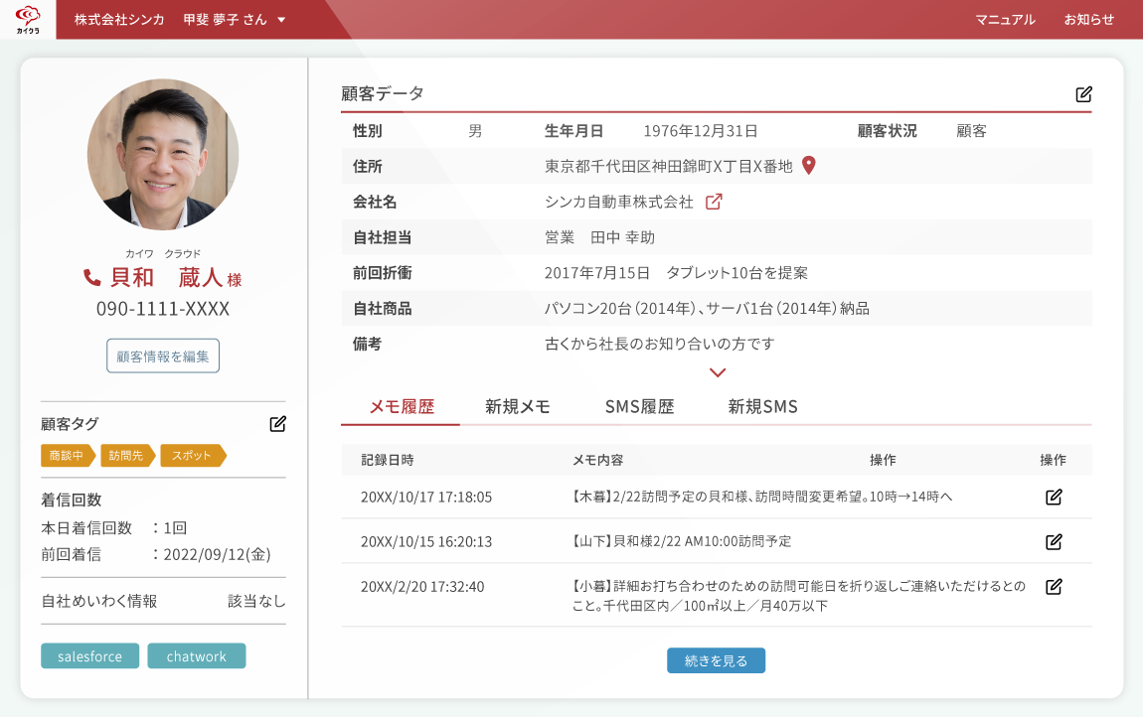The height and width of the screenshot is (717, 1143).
Task: Edit the memo dated 20XX/10/15
Action: click(1054, 541)
